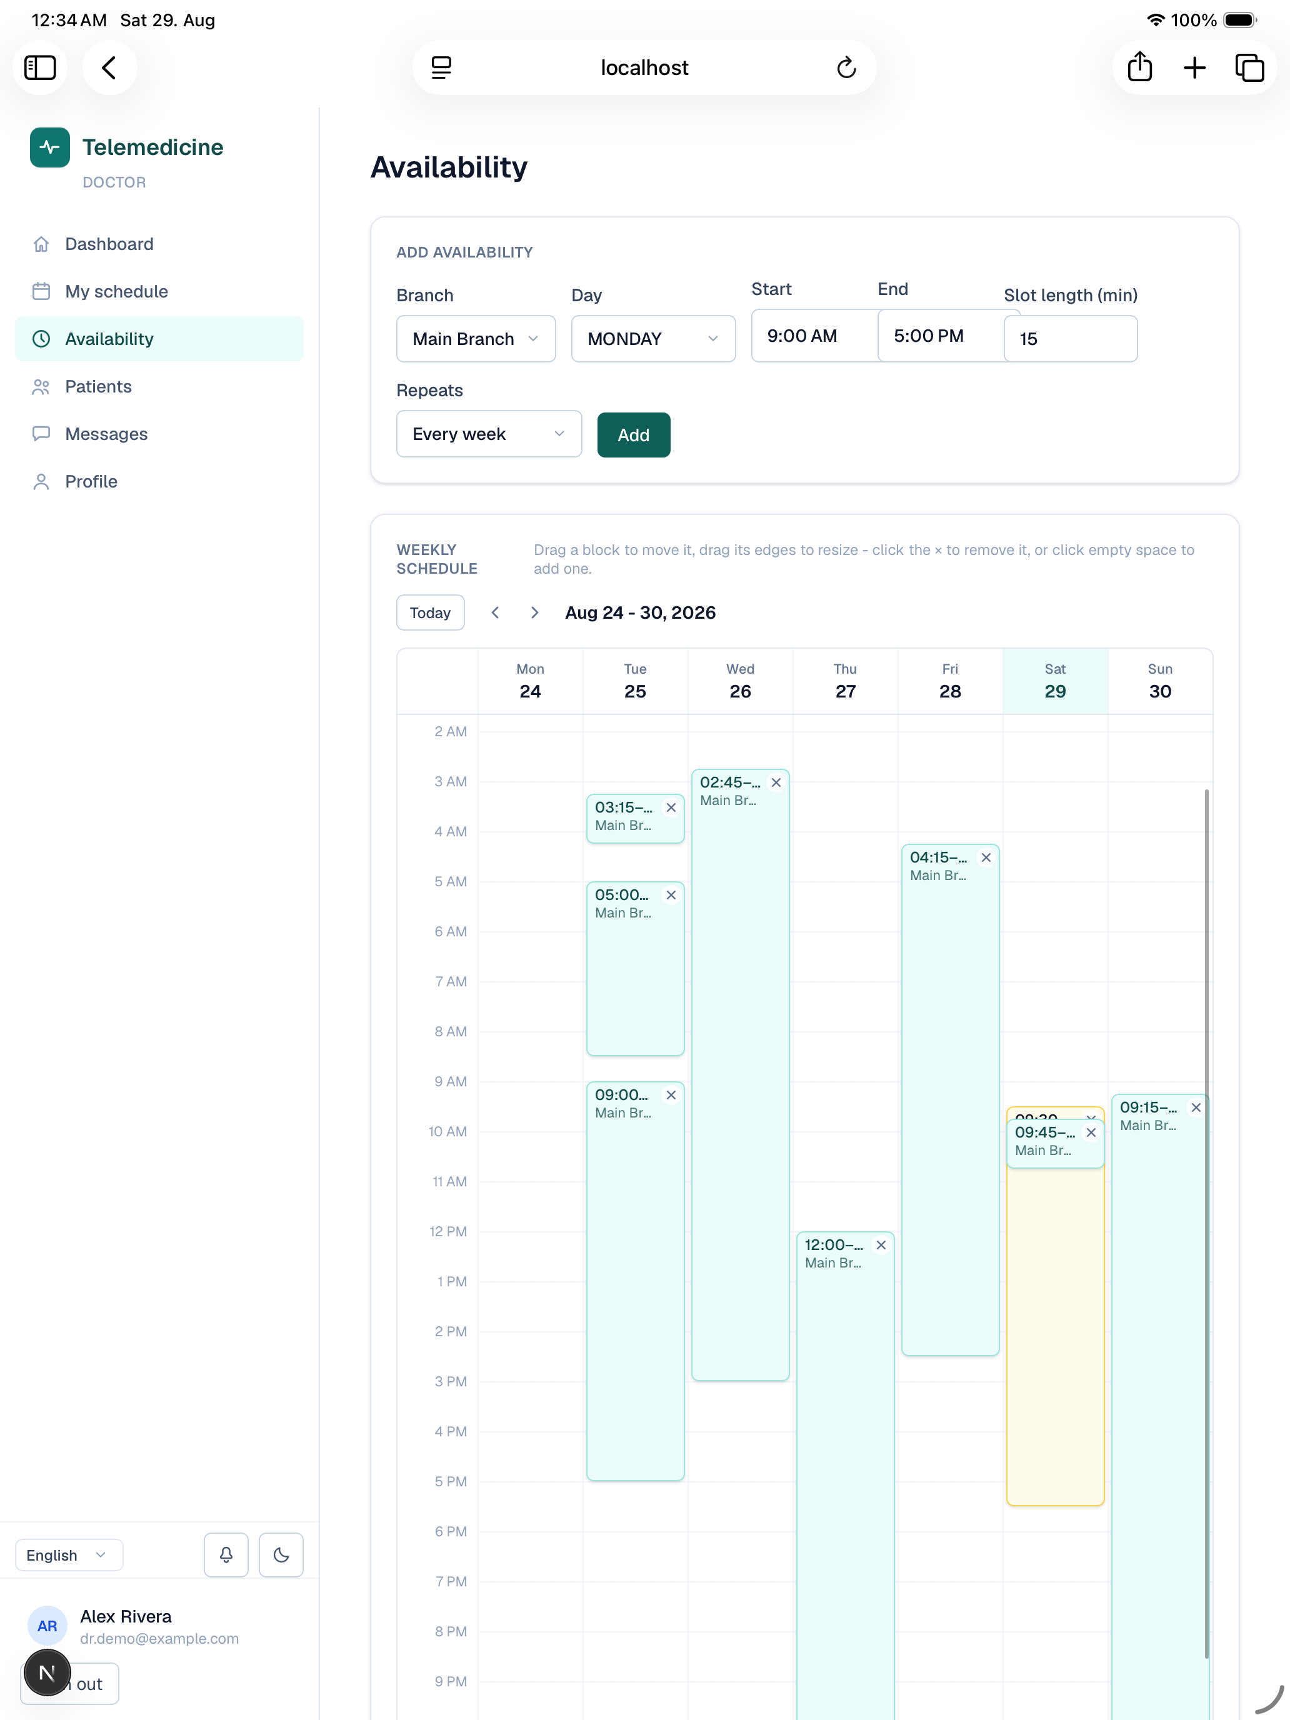Change language from English dropdown
Screen dimensions: 1290x1720
coord(69,1554)
